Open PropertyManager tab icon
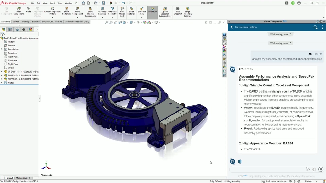This screenshot has width=326, height=183. 10,29
